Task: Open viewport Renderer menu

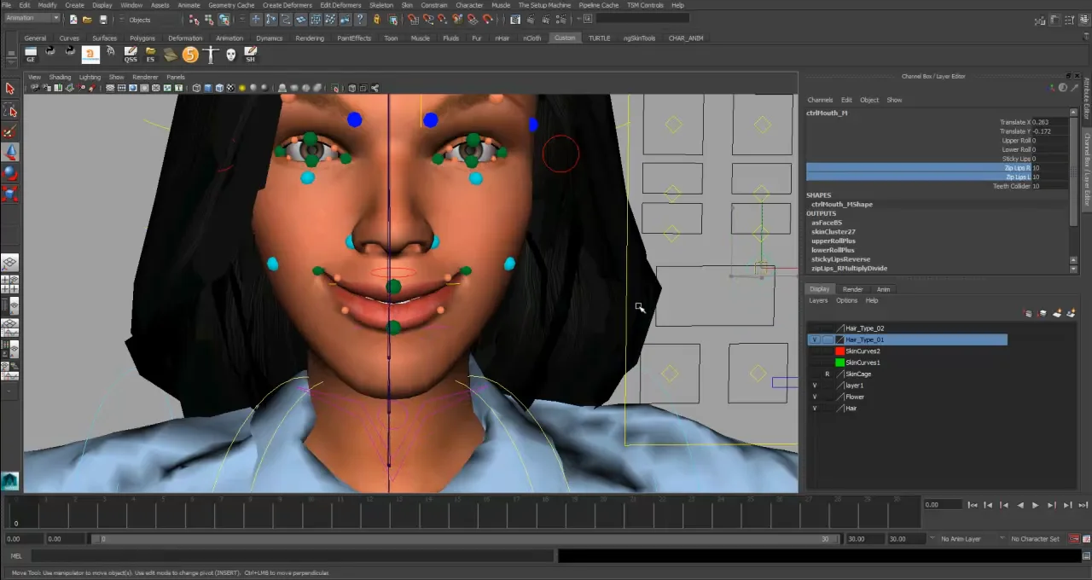Action: 145,77
